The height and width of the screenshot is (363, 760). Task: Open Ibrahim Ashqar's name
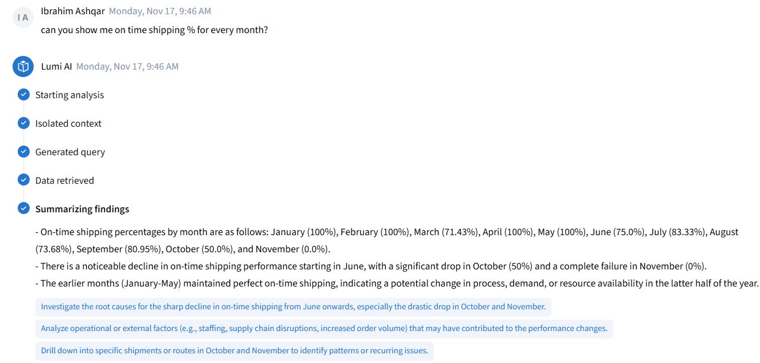tap(73, 11)
